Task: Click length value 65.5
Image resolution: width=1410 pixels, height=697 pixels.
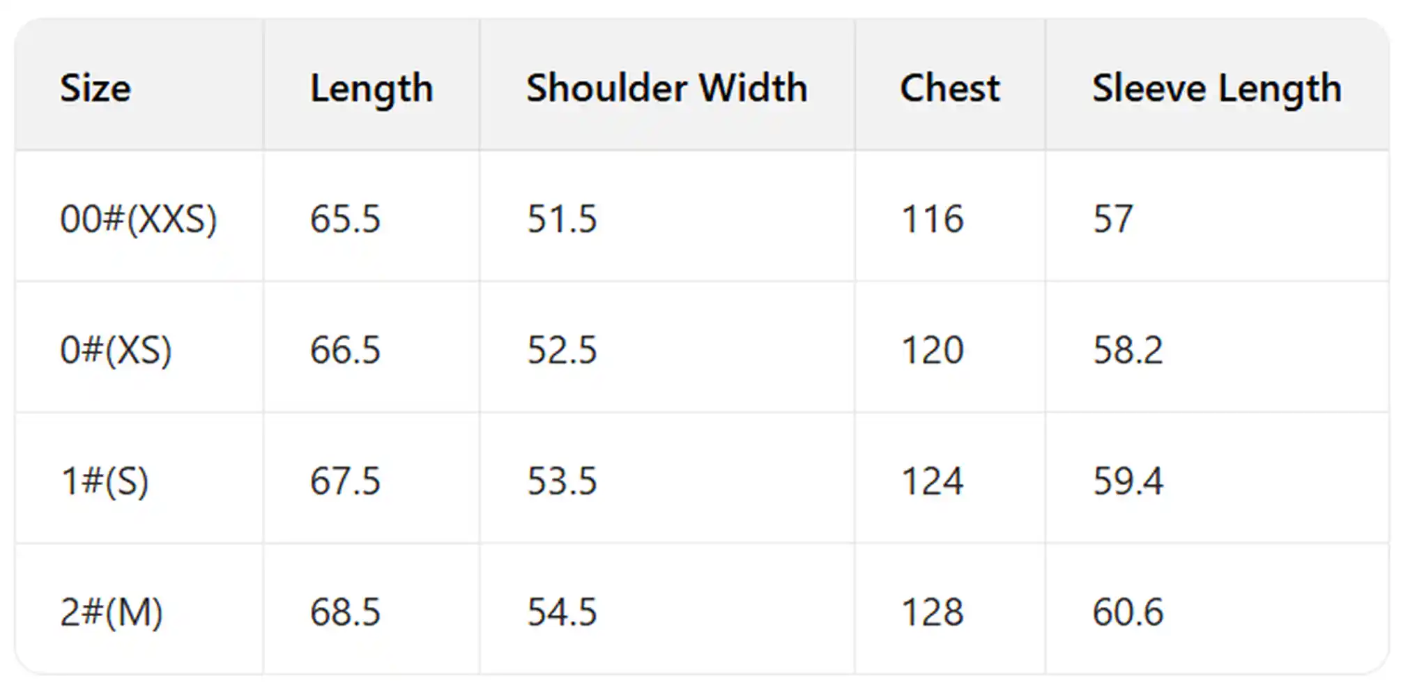Action: click(x=345, y=219)
